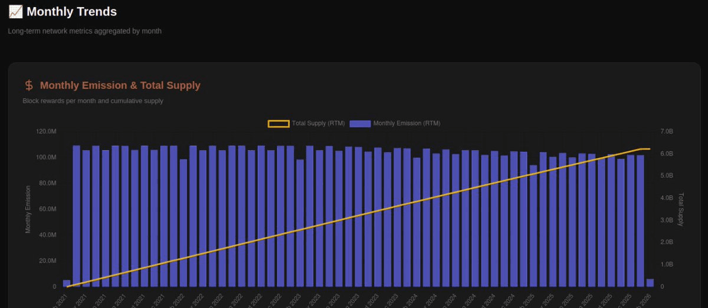Click the Monthly Emission & Total Supply title
The image size is (708, 308).
click(120, 85)
